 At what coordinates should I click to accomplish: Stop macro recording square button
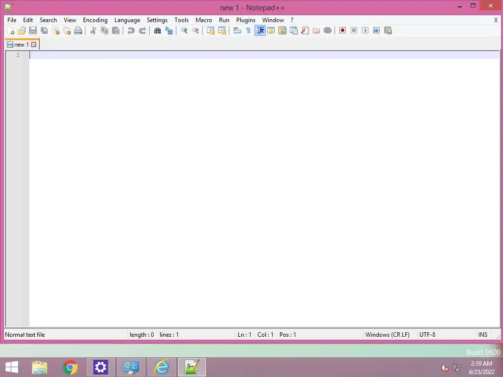[x=354, y=30]
